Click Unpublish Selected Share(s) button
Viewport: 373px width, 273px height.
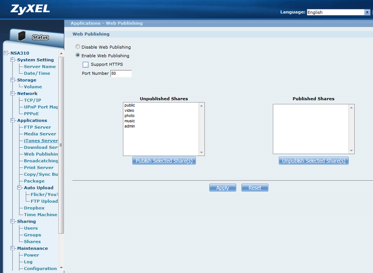(314, 161)
